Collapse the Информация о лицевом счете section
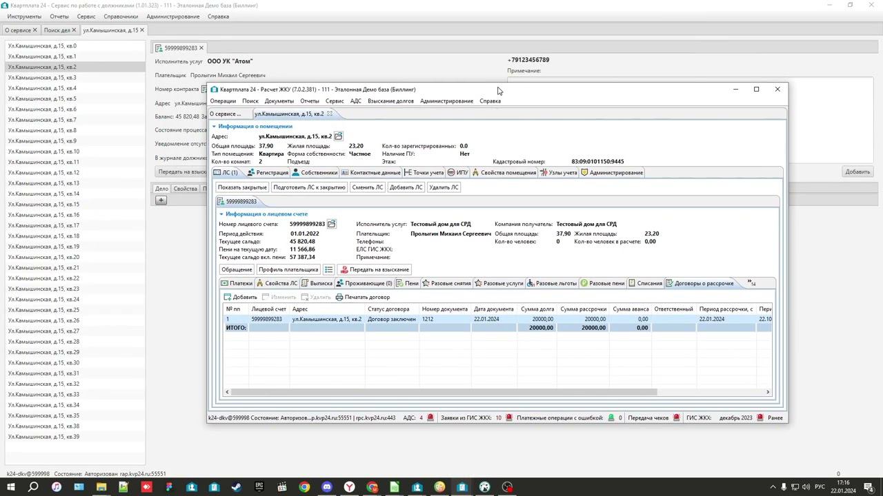This screenshot has height=496, width=883. (x=221, y=214)
